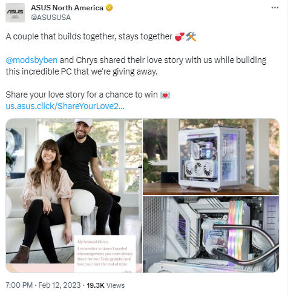The width and height of the screenshot is (288, 295).
Task: Open the @ASUSUSA handle link
Action: (x=51, y=18)
